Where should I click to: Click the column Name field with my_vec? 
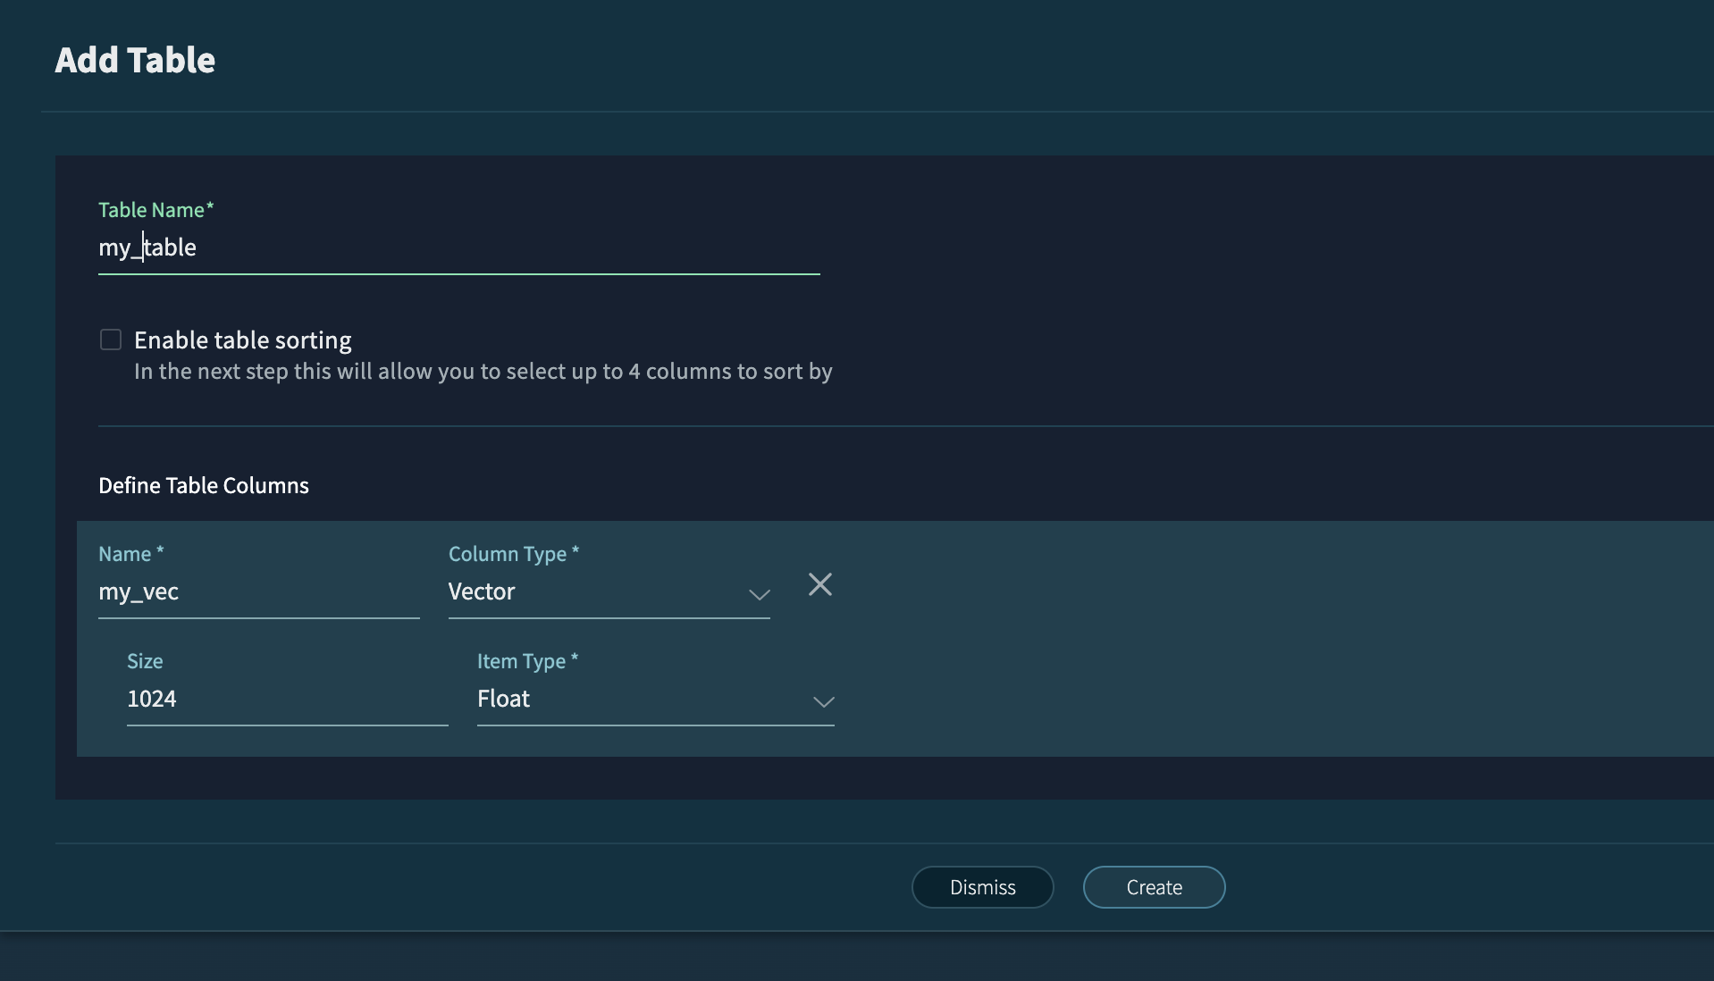click(258, 591)
